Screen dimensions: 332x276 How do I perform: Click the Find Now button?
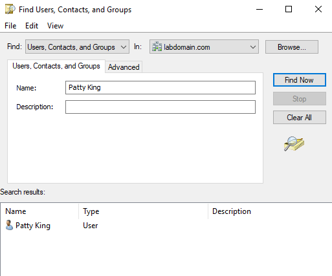click(x=300, y=80)
